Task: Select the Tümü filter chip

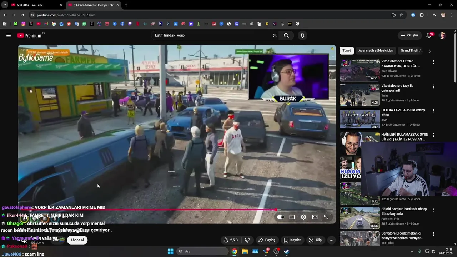Action: pyautogui.click(x=347, y=51)
